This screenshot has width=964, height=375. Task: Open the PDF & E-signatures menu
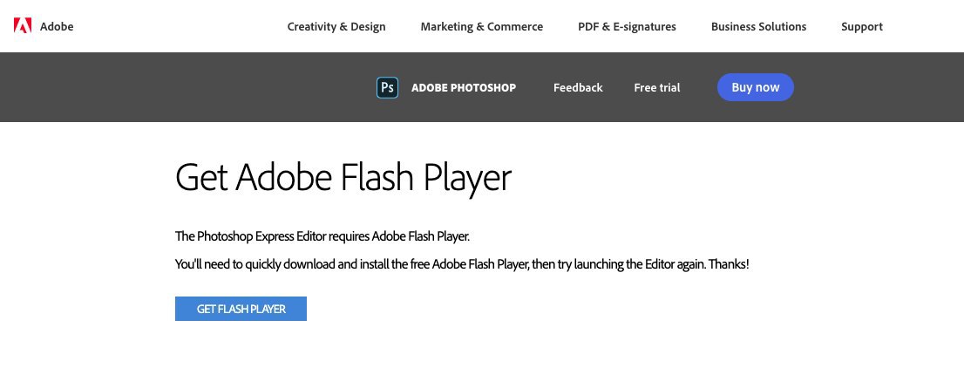627,26
